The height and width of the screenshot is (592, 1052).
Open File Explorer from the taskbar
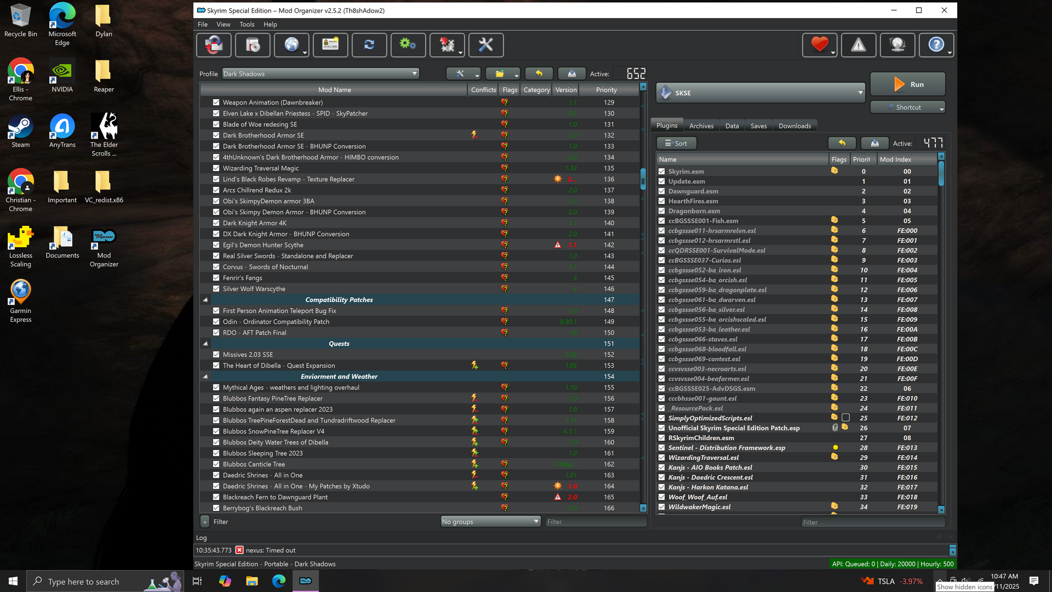pyautogui.click(x=251, y=581)
